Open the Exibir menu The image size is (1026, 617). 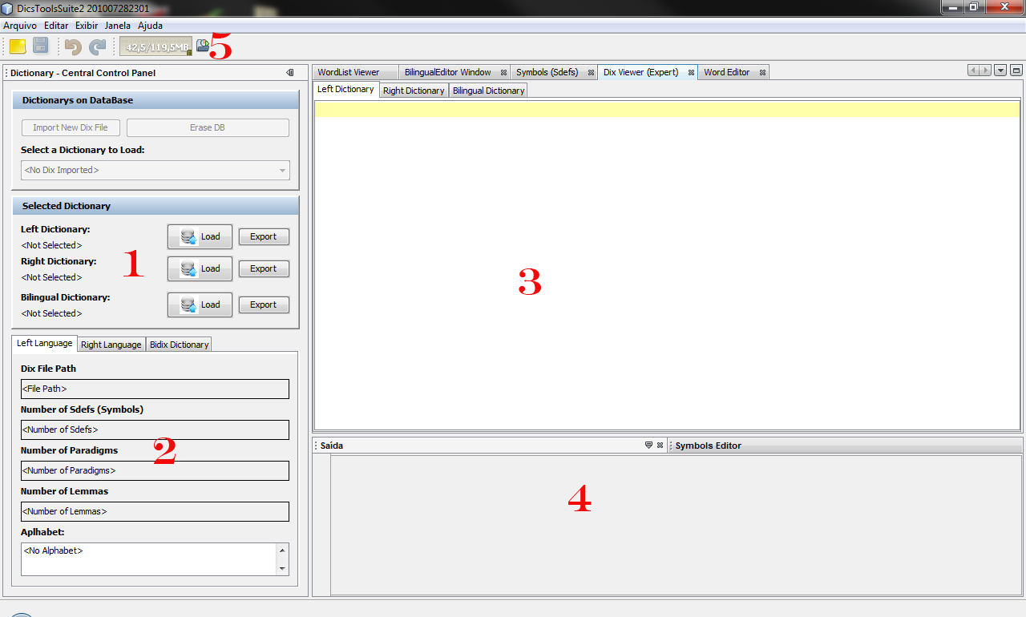[x=86, y=26]
